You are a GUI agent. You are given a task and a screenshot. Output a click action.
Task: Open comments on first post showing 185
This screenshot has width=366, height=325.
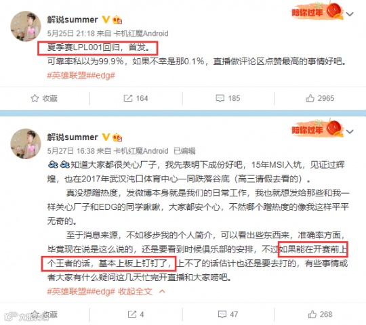click(228, 98)
